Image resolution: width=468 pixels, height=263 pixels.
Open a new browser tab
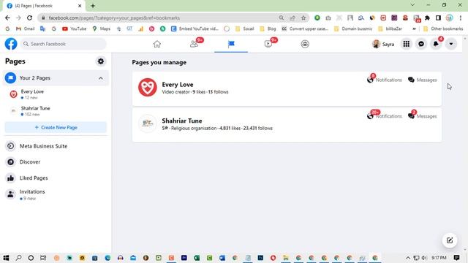(x=93, y=6)
